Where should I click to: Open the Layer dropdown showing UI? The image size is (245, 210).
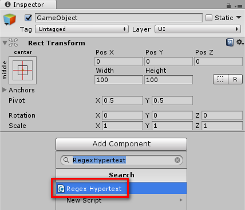point(197,29)
